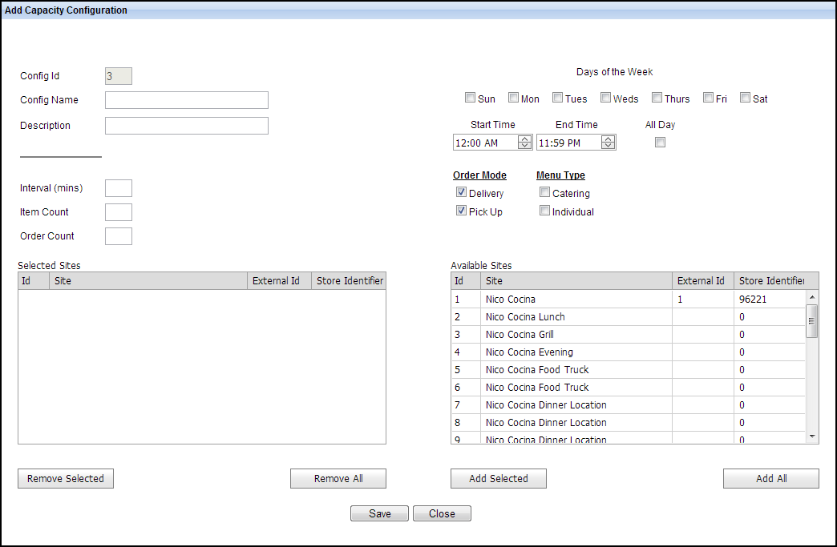Check the Individual menu type
The image size is (837, 547).
pos(544,210)
